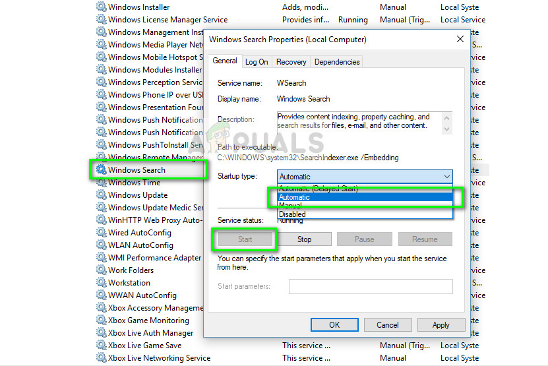Viewport: 548px width, 366px height.
Task: Click the gear icon for Windows Management Instrumentation
Action: coord(102,32)
